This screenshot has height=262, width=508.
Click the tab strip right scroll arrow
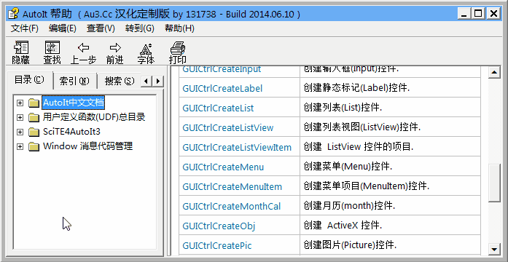(x=157, y=81)
